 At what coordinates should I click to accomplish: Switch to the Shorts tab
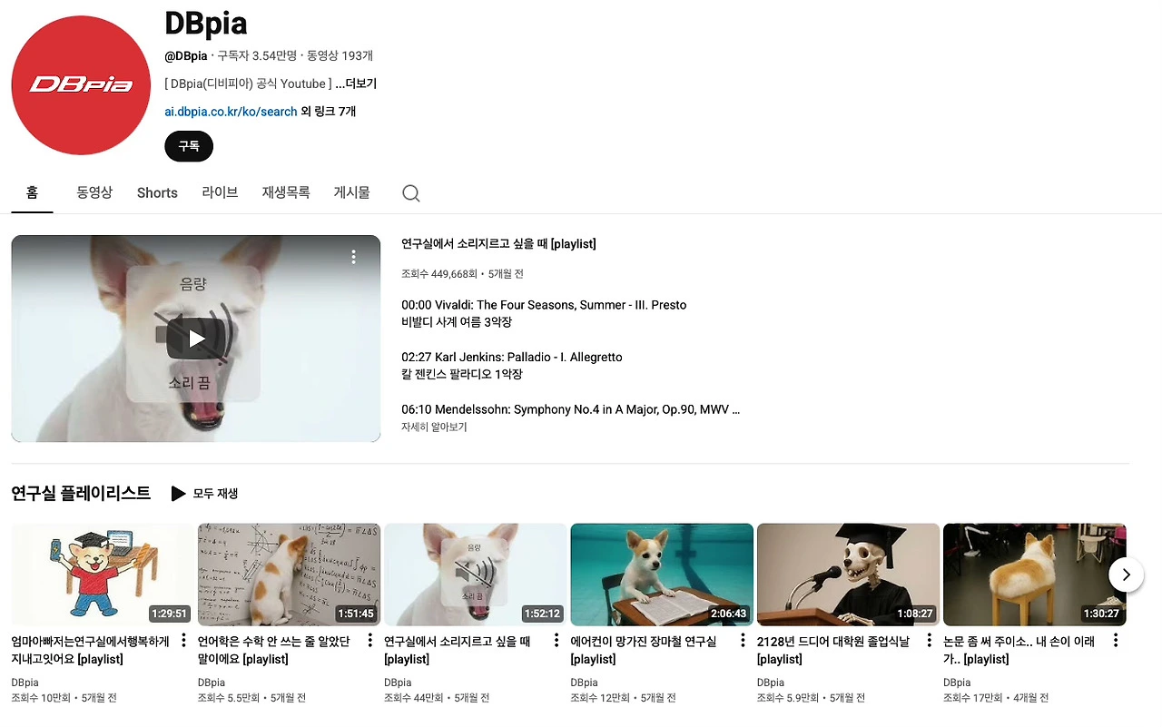pyautogui.click(x=157, y=192)
